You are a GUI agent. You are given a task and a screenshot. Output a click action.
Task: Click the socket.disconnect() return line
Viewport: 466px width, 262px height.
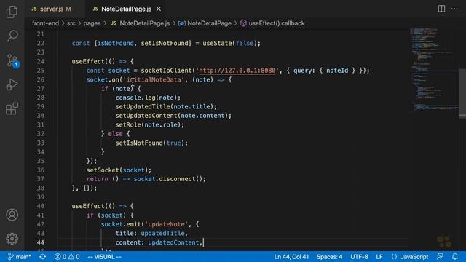(x=146, y=179)
